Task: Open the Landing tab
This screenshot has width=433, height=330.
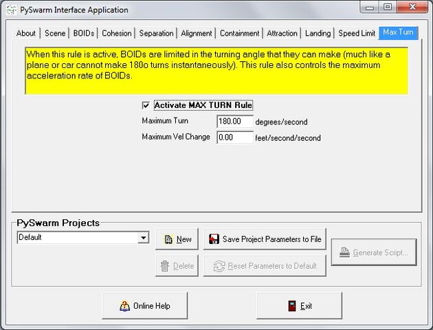Action: pos(318,34)
